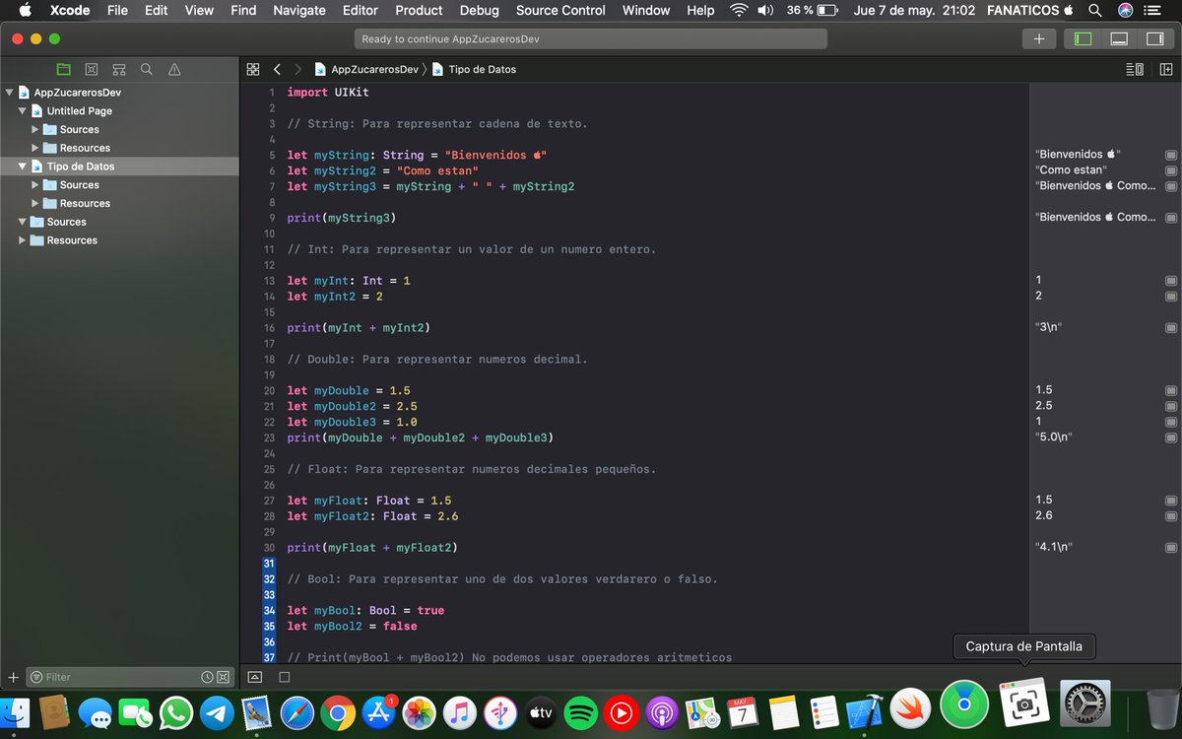1182x739 pixels.
Task: Open Spotlight search in the menu bar
Action: 1095,11
